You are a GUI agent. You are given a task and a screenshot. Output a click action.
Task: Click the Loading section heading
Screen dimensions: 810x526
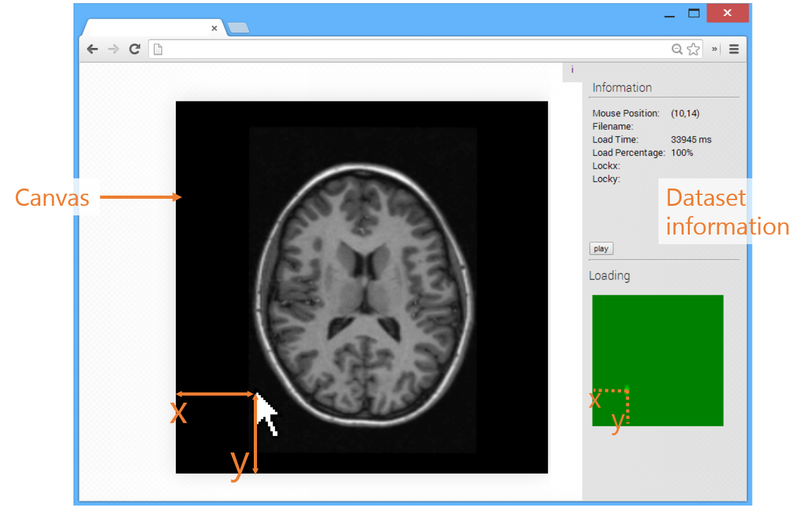click(609, 275)
